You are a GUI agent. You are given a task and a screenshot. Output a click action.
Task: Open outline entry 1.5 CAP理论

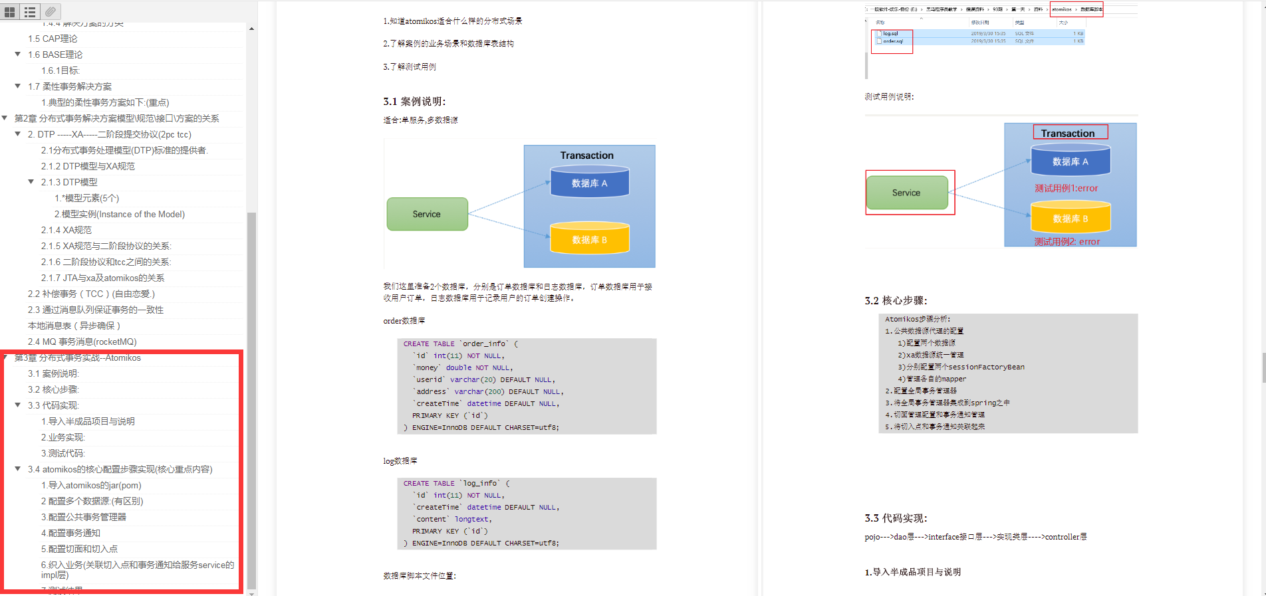click(53, 39)
